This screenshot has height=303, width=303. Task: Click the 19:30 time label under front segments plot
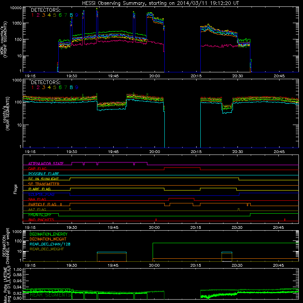tap(72, 76)
